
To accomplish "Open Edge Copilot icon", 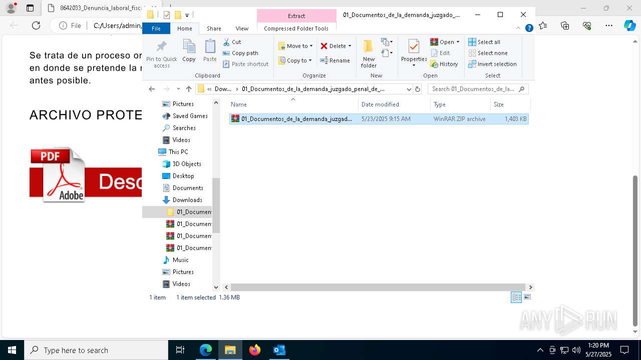I will [629, 25].
